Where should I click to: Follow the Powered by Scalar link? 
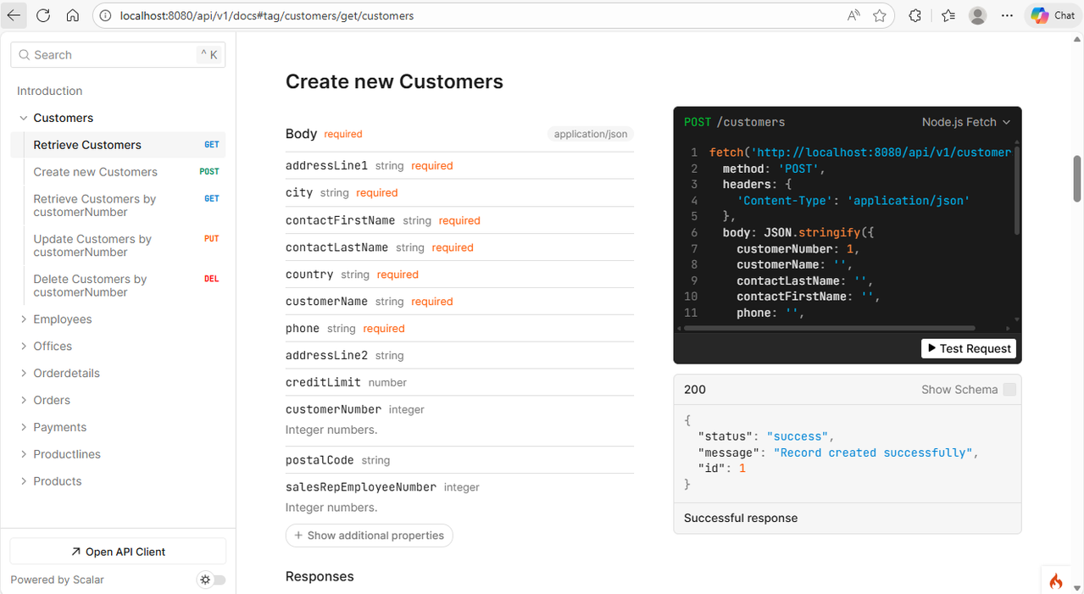click(57, 580)
